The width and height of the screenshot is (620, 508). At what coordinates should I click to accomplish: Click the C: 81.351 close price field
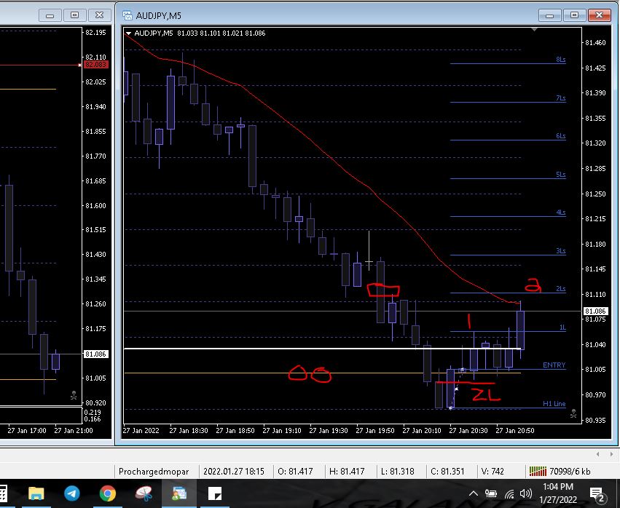click(x=447, y=472)
